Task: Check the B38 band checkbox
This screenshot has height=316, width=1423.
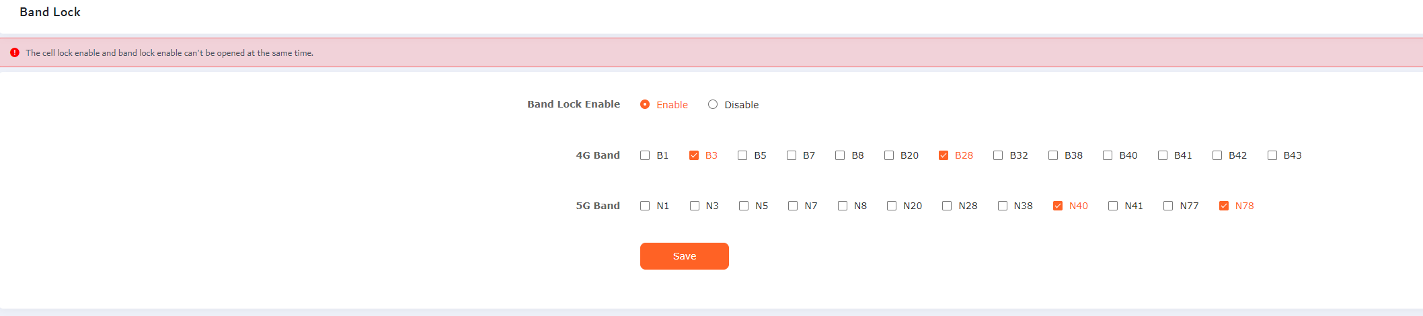Action: tap(1053, 155)
